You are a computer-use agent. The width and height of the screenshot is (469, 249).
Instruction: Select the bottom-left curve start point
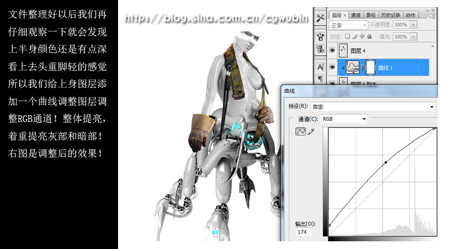pos(329,225)
